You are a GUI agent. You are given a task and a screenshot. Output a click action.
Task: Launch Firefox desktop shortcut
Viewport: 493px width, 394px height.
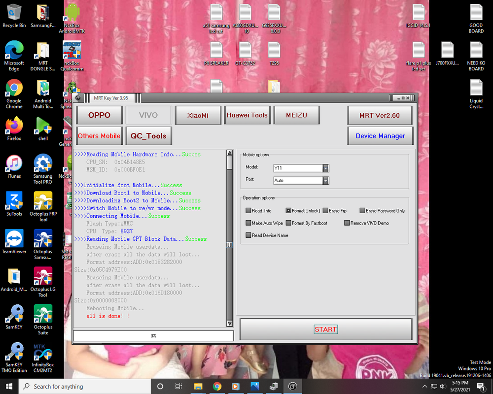[14, 129]
